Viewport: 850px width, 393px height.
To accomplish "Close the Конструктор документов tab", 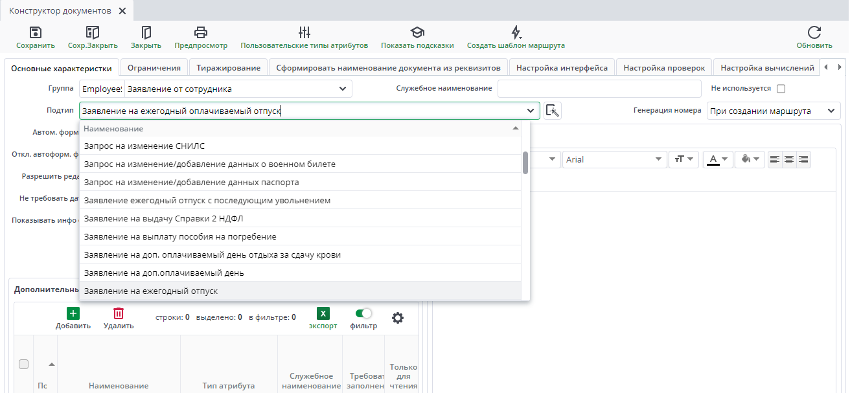I will (122, 12).
